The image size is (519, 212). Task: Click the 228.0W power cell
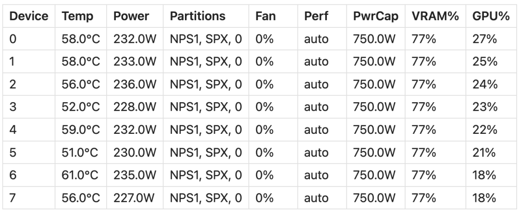point(135,107)
